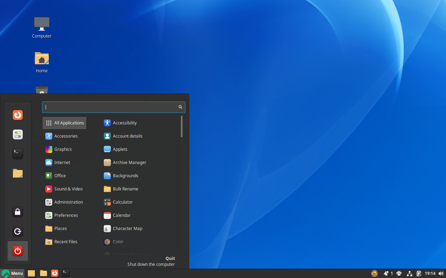Open Archive Manager application
Screen dimensions: 446x278
pos(129,163)
